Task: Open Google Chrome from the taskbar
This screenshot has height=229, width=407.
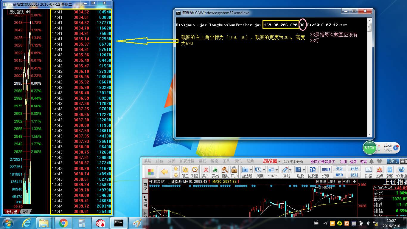Action: pyautogui.click(x=63, y=223)
